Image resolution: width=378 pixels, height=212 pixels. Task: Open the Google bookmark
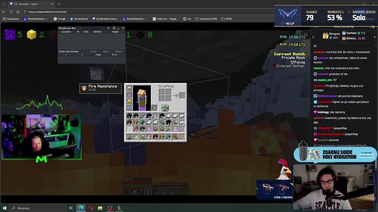[60, 19]
